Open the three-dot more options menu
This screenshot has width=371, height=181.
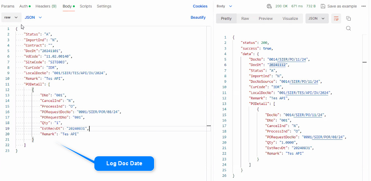pyautogui.click(x=363, y=6)
